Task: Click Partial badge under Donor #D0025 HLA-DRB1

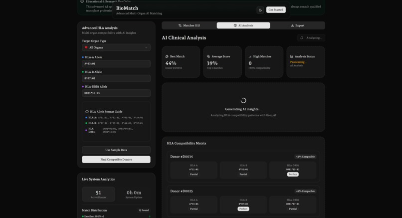Action: pyautogui.click(x=293, y=209)
